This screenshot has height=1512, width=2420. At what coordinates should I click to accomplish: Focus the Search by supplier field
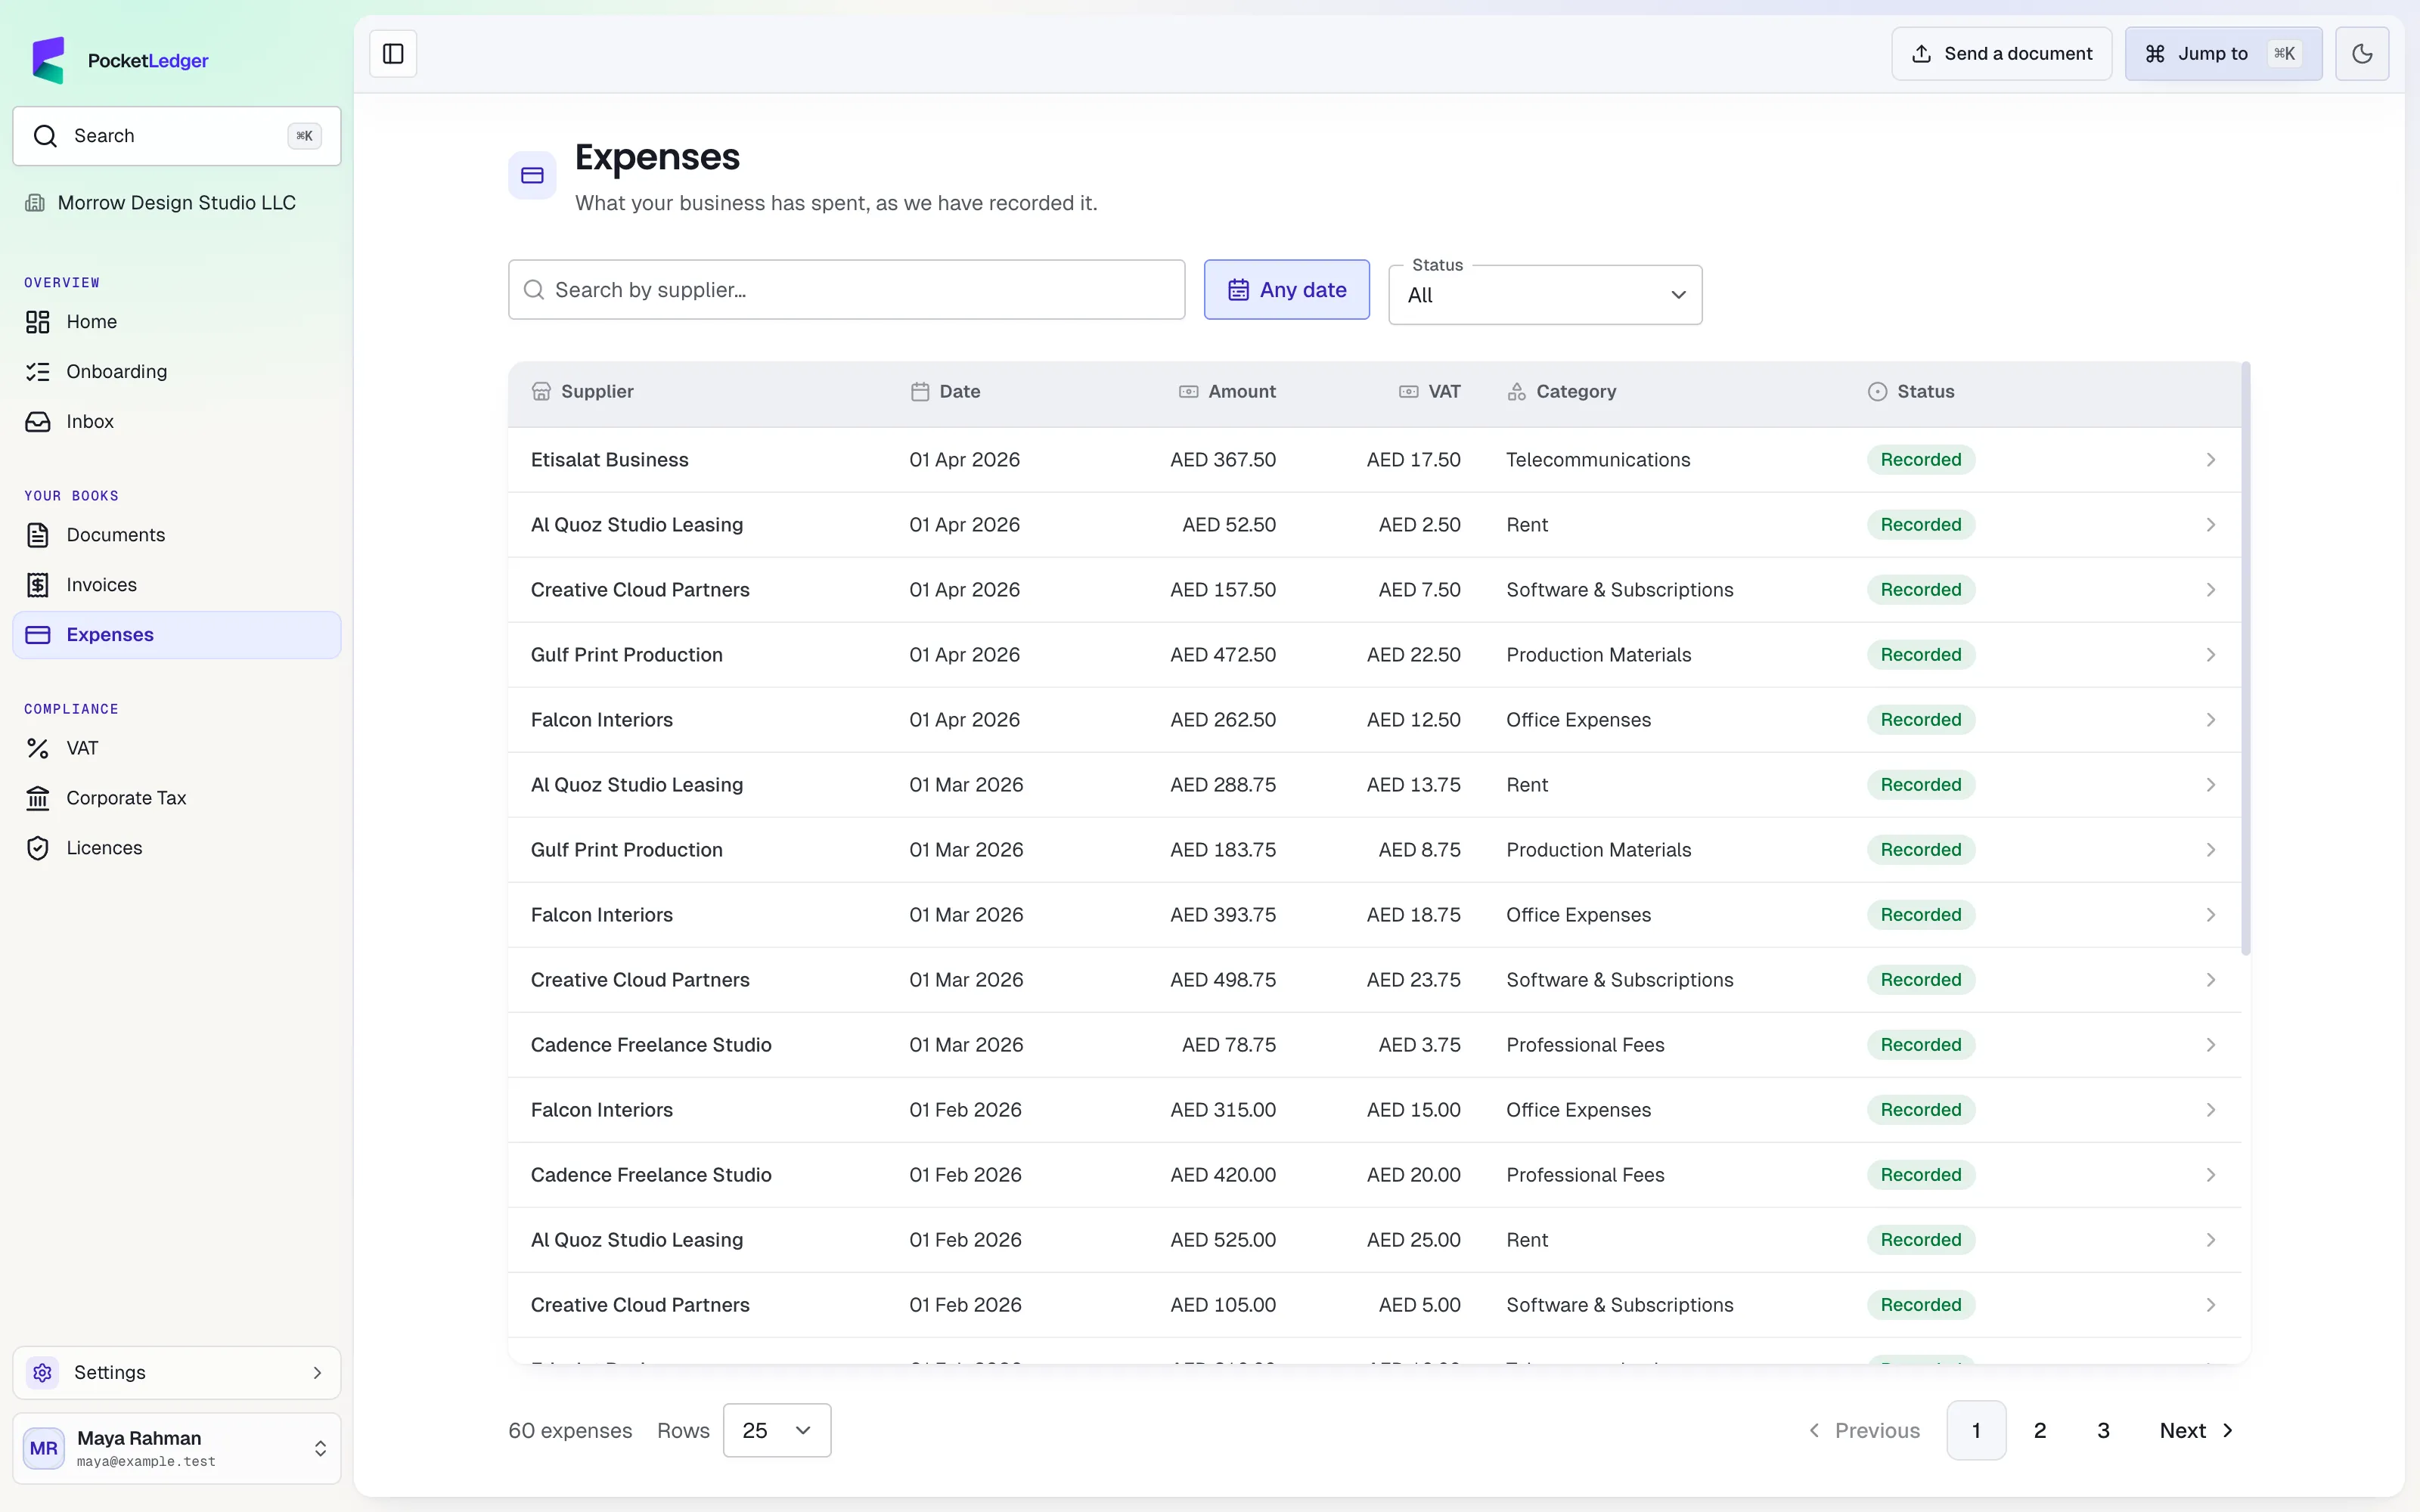coord(846,290)
